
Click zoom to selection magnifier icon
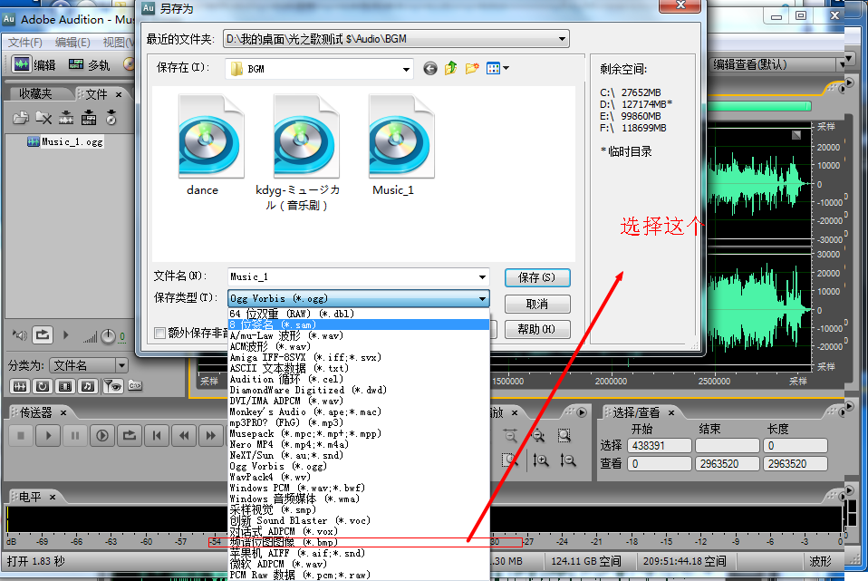coord(564,435)
